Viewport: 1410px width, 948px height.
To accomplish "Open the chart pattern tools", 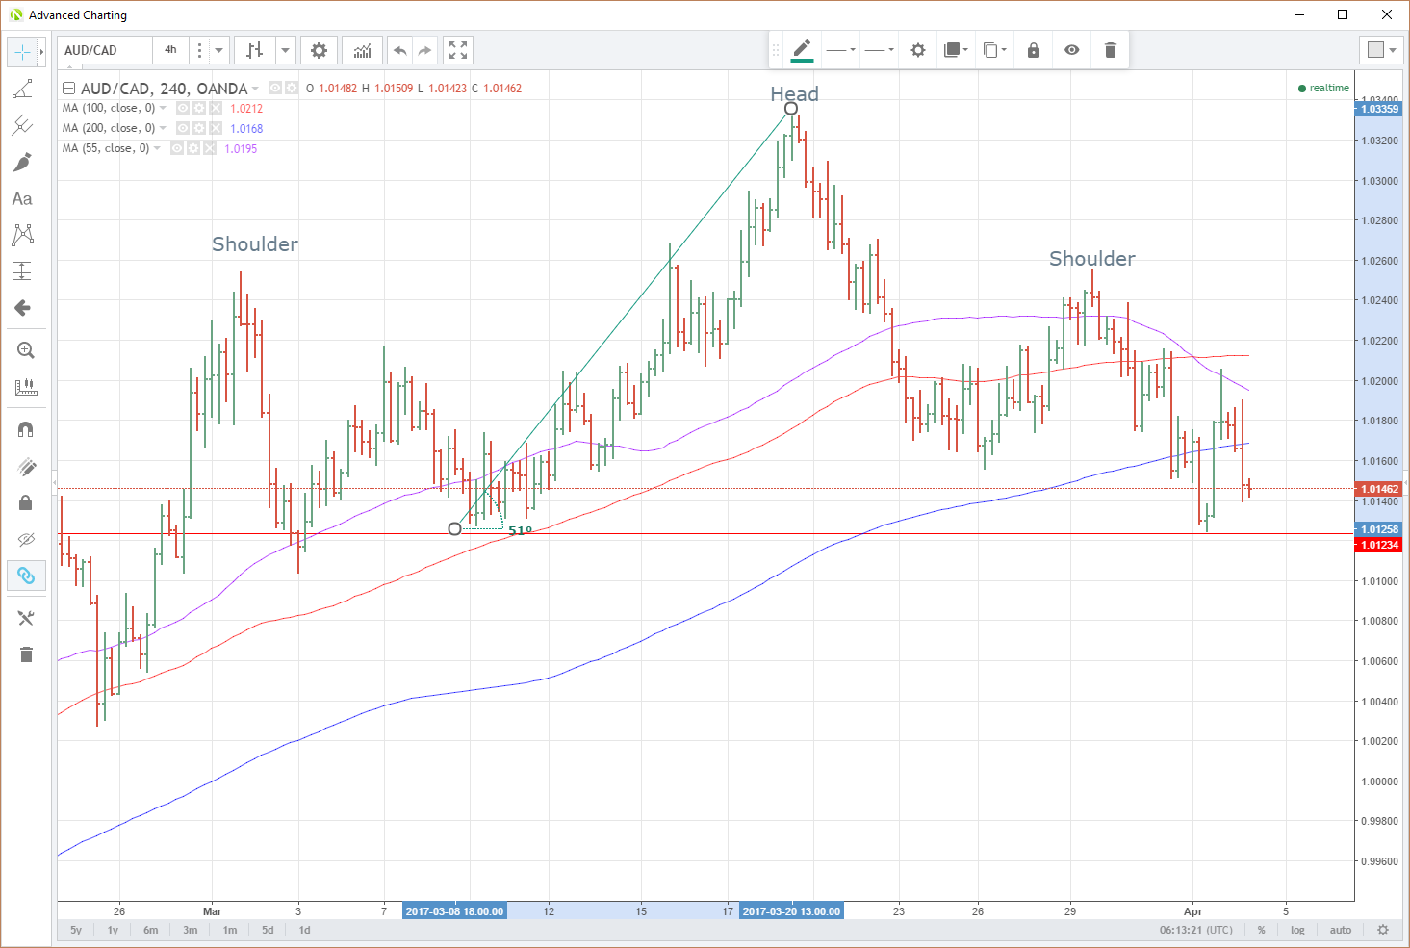I will point(22,234).
